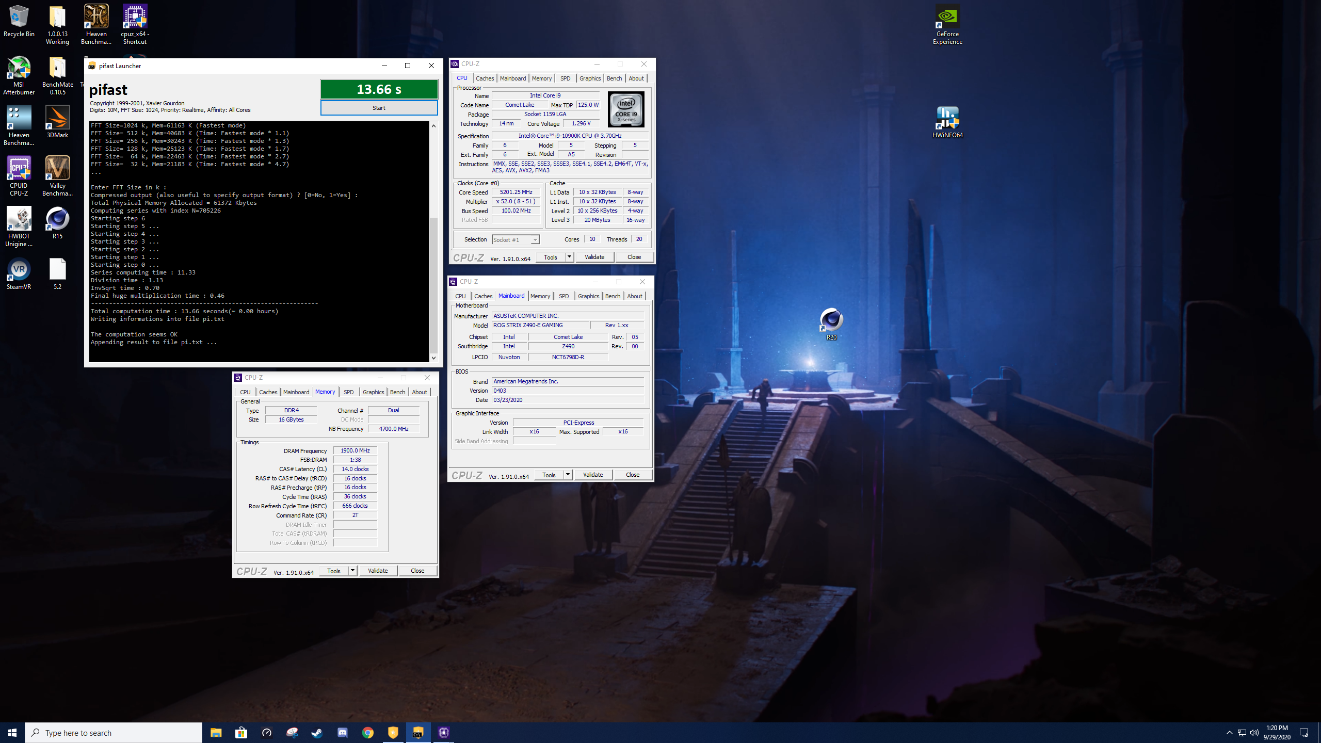Image resolution: width=1321 pixels, height=743 pixels.
Task: Click Core Speed value 5201.25 MHz
Action: point(516,192)
